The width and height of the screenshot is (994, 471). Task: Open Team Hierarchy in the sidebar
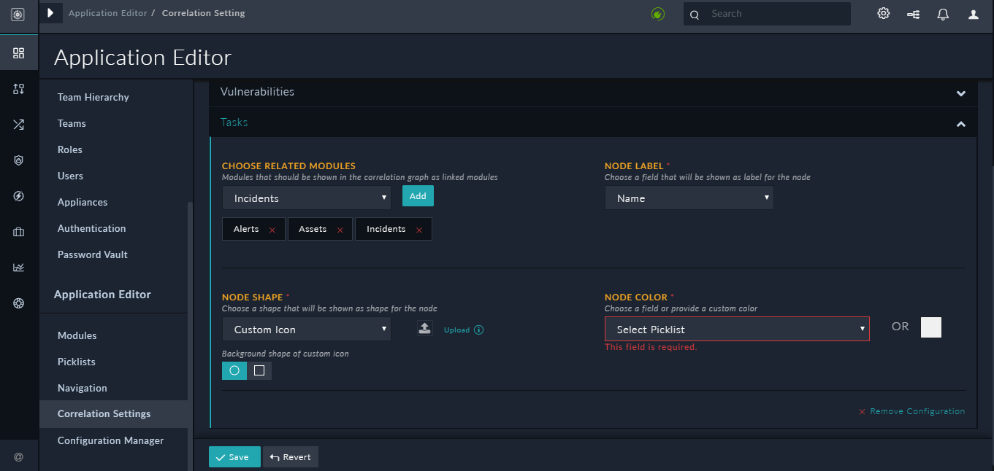(93, 97)
